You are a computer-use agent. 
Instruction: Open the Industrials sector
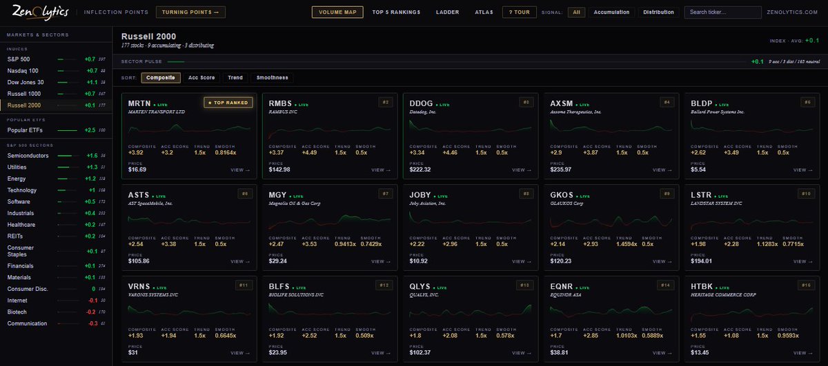coord(55,213)
